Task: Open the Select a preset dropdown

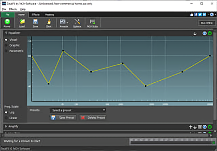Action: pos(78,110)
